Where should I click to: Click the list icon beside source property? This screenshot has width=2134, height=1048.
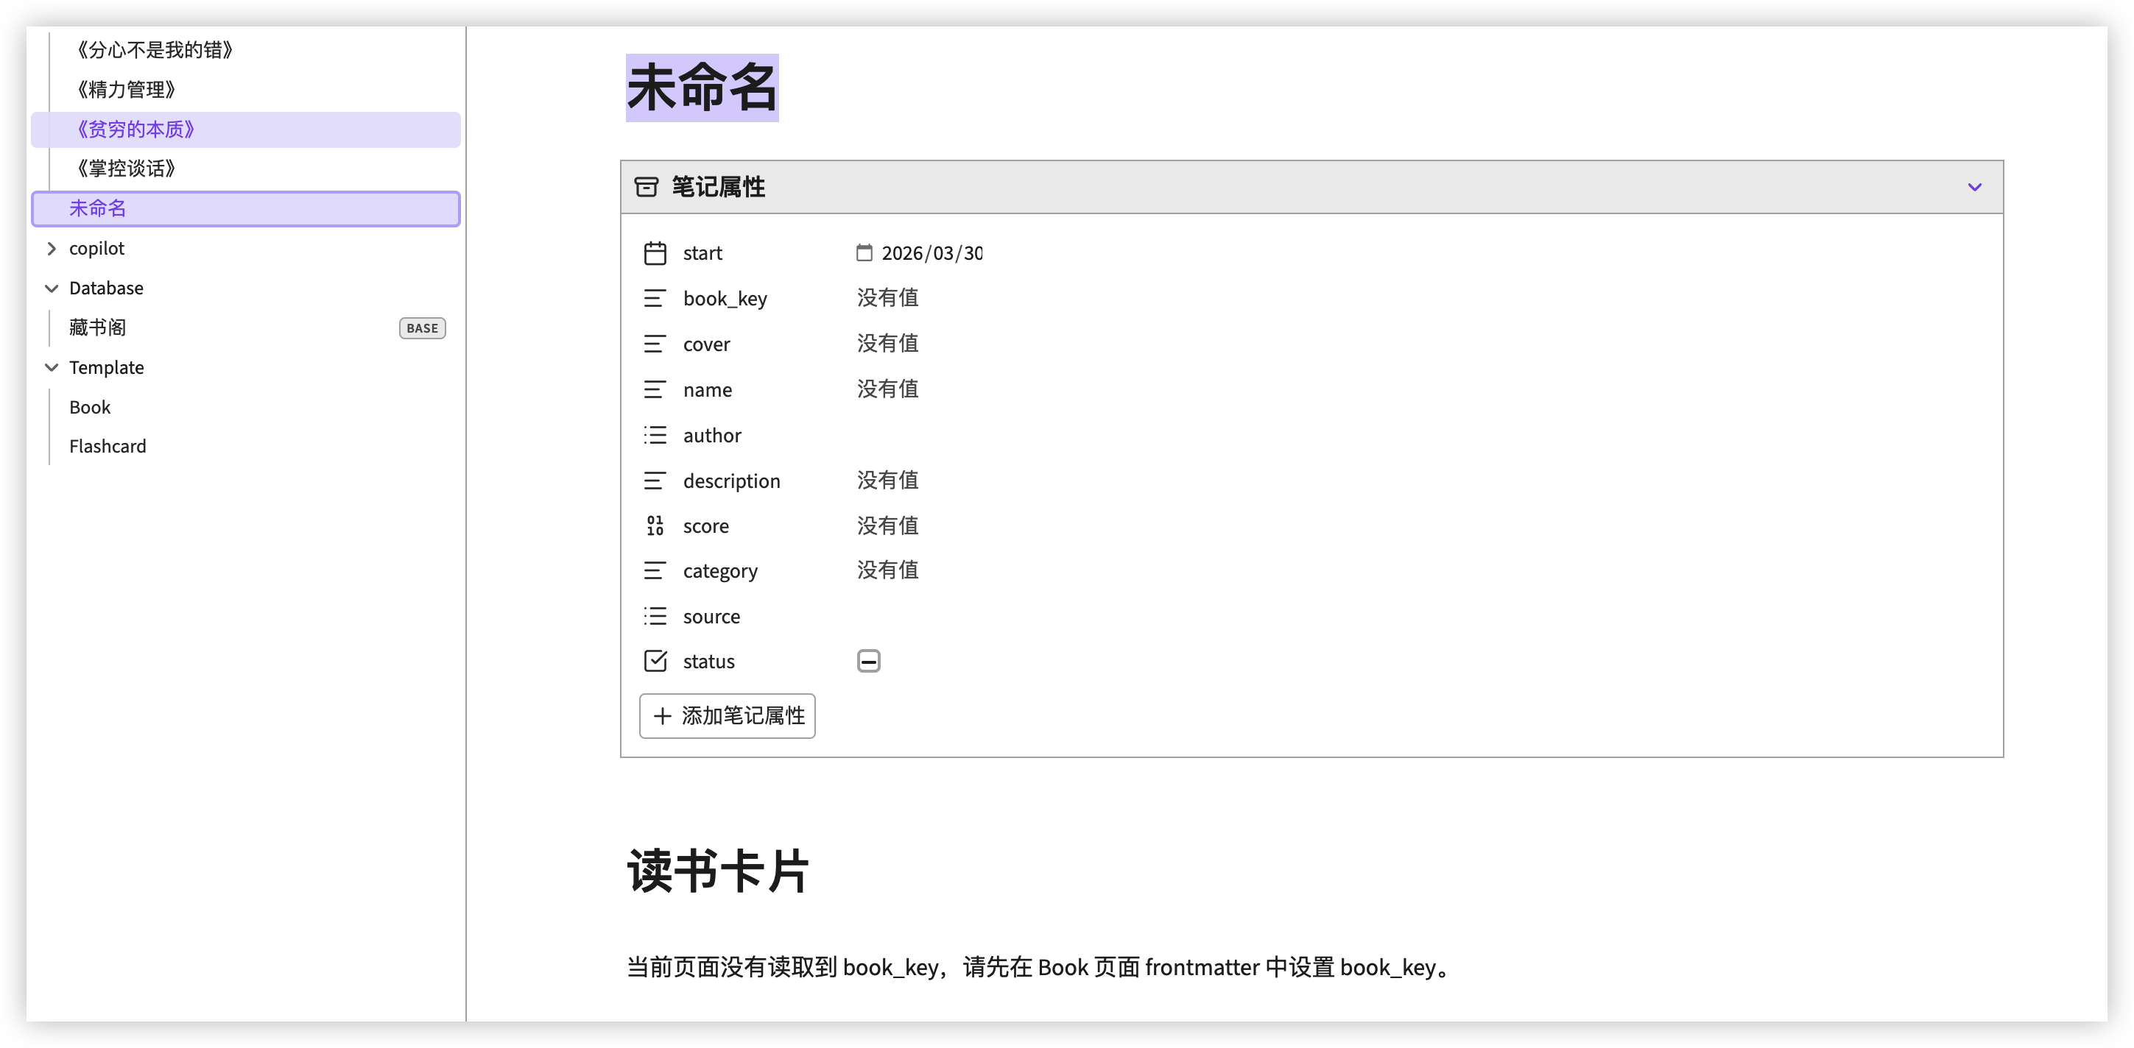655,617
